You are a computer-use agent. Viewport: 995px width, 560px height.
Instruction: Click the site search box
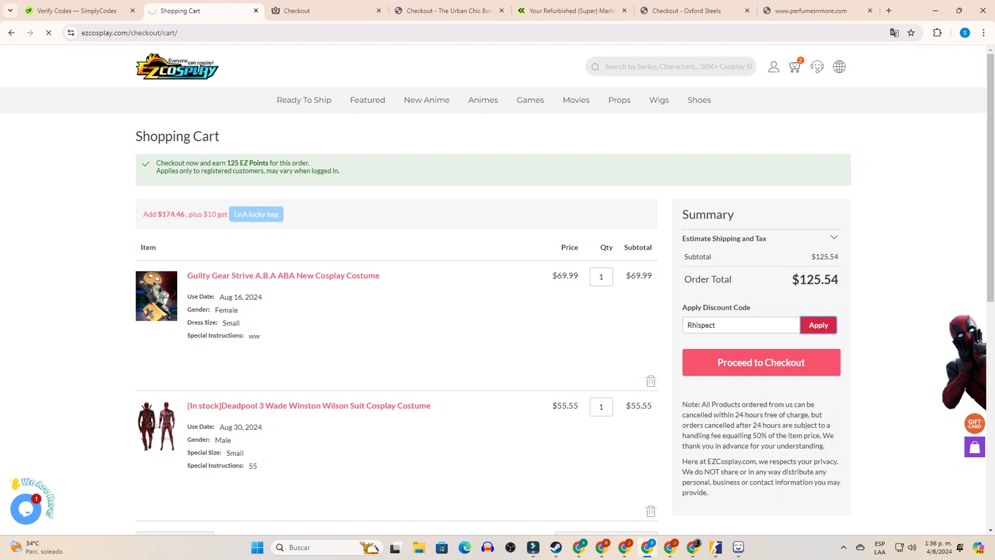click(671, 66)
